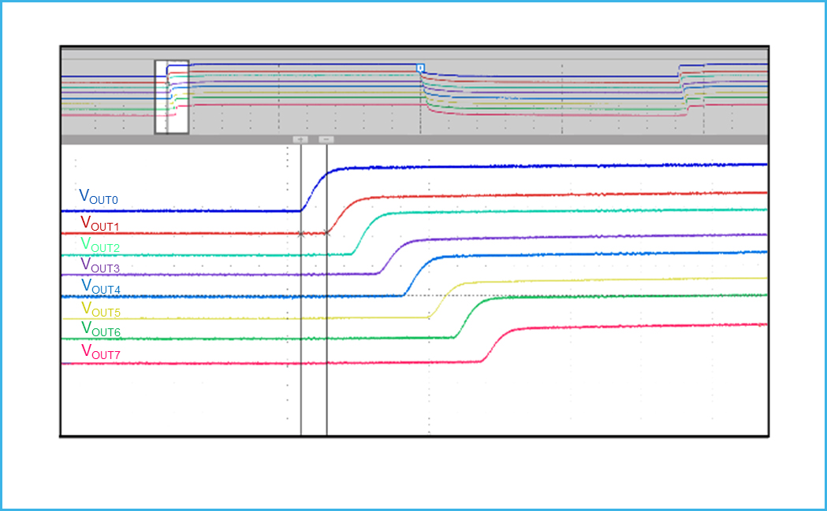Select the VOUT2 channel label
The width and height of the screenshot is (827, 511).
point(100,245)
